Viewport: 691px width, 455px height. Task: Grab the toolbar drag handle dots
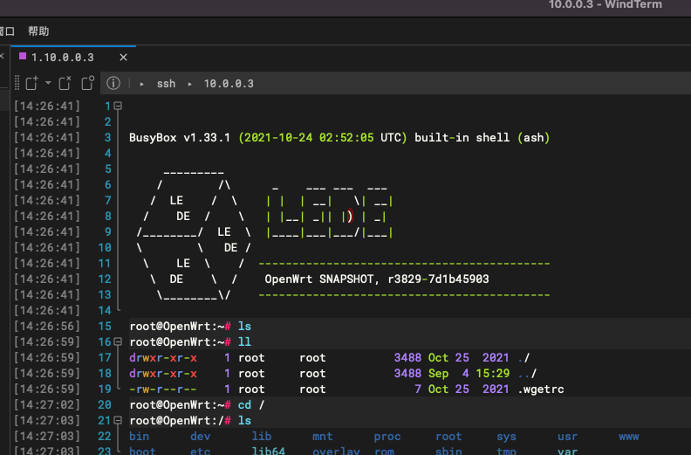pos(17,83)
